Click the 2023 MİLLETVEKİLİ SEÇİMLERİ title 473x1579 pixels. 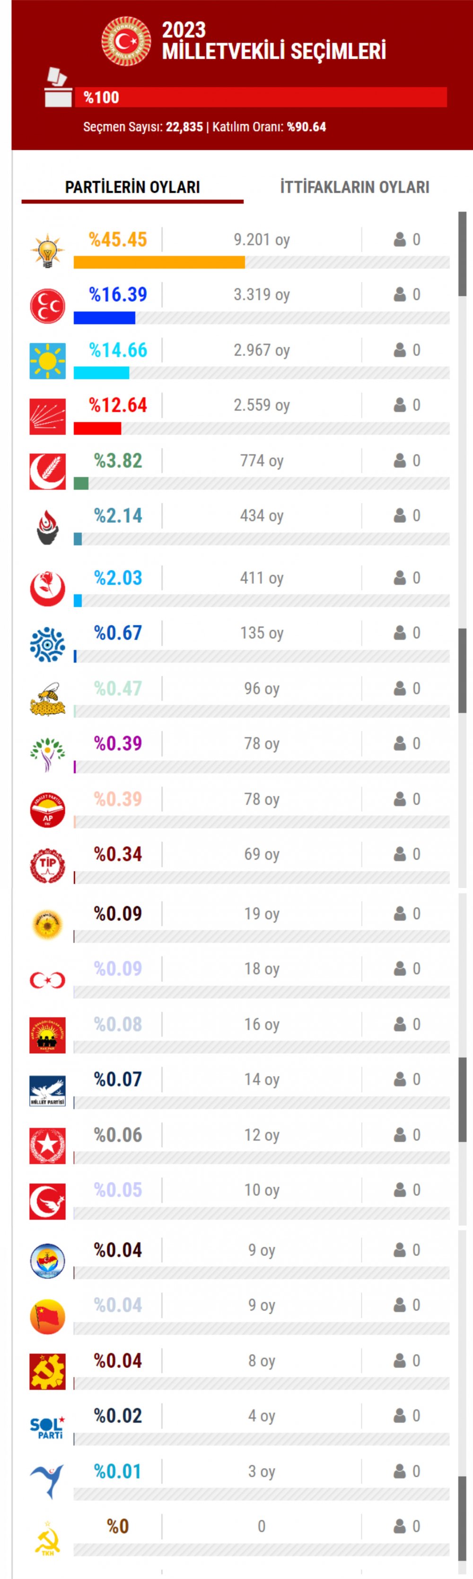pyautogui.click(x=273, y=40)
